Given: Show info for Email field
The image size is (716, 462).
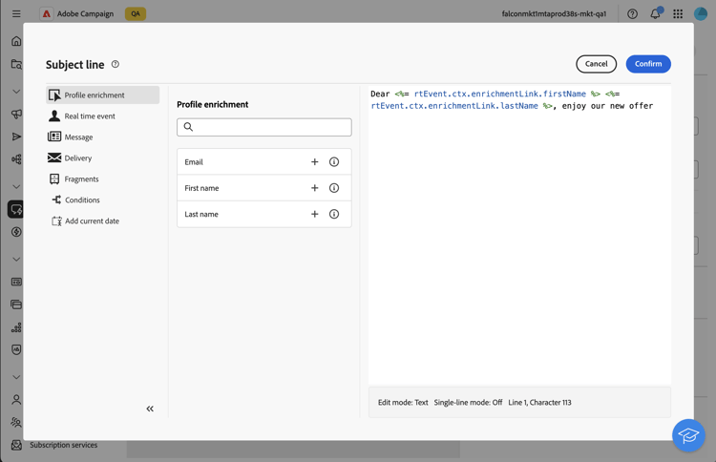Looking at the screenshot, I should (334, 161).
